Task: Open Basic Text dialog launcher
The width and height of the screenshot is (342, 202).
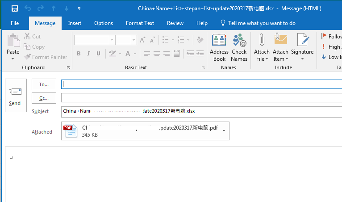Action: tap(203, 68)
